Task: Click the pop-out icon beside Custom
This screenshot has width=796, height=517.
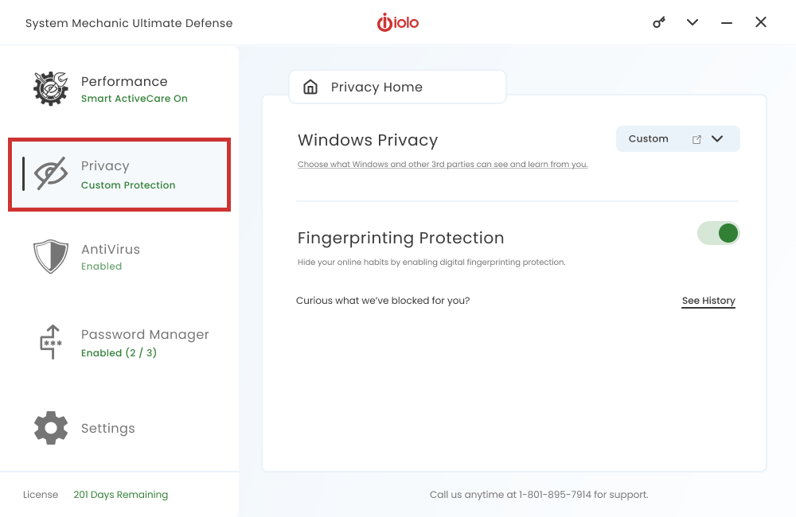Action: coord(696,139)
